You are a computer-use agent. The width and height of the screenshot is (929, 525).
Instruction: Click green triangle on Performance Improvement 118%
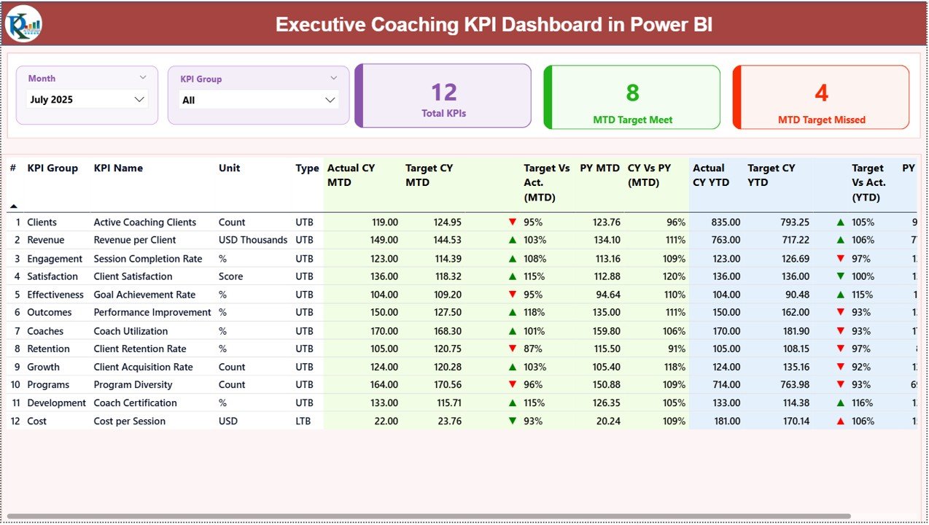pyautogui.click(x=513, y=312)
